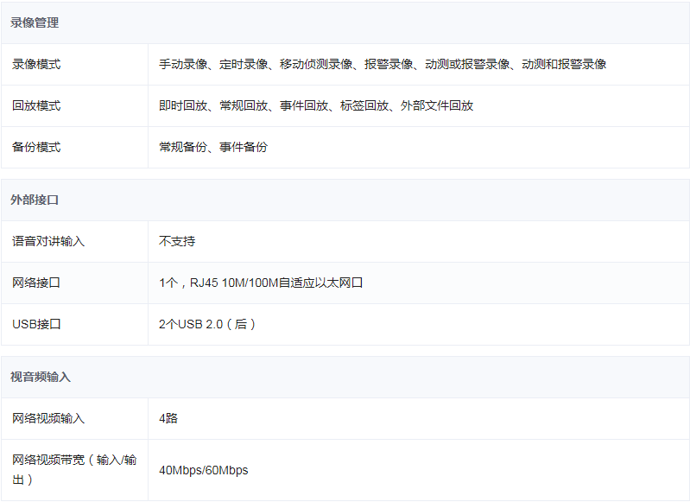Click the 录像管理 section header
Screen dimensions: 690x502
(x=35, y=22)
